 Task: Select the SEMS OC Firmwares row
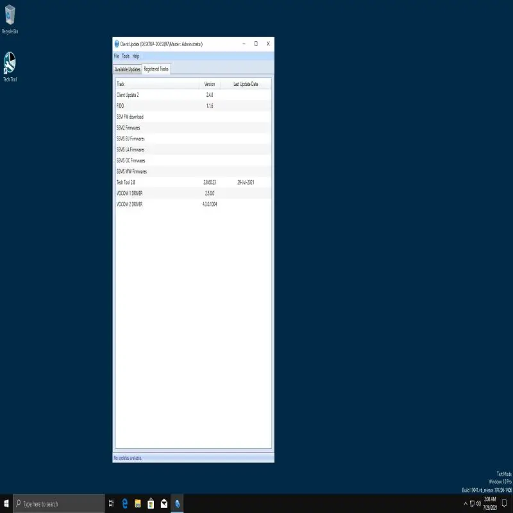pyautogui.click(x=194, y=161)
